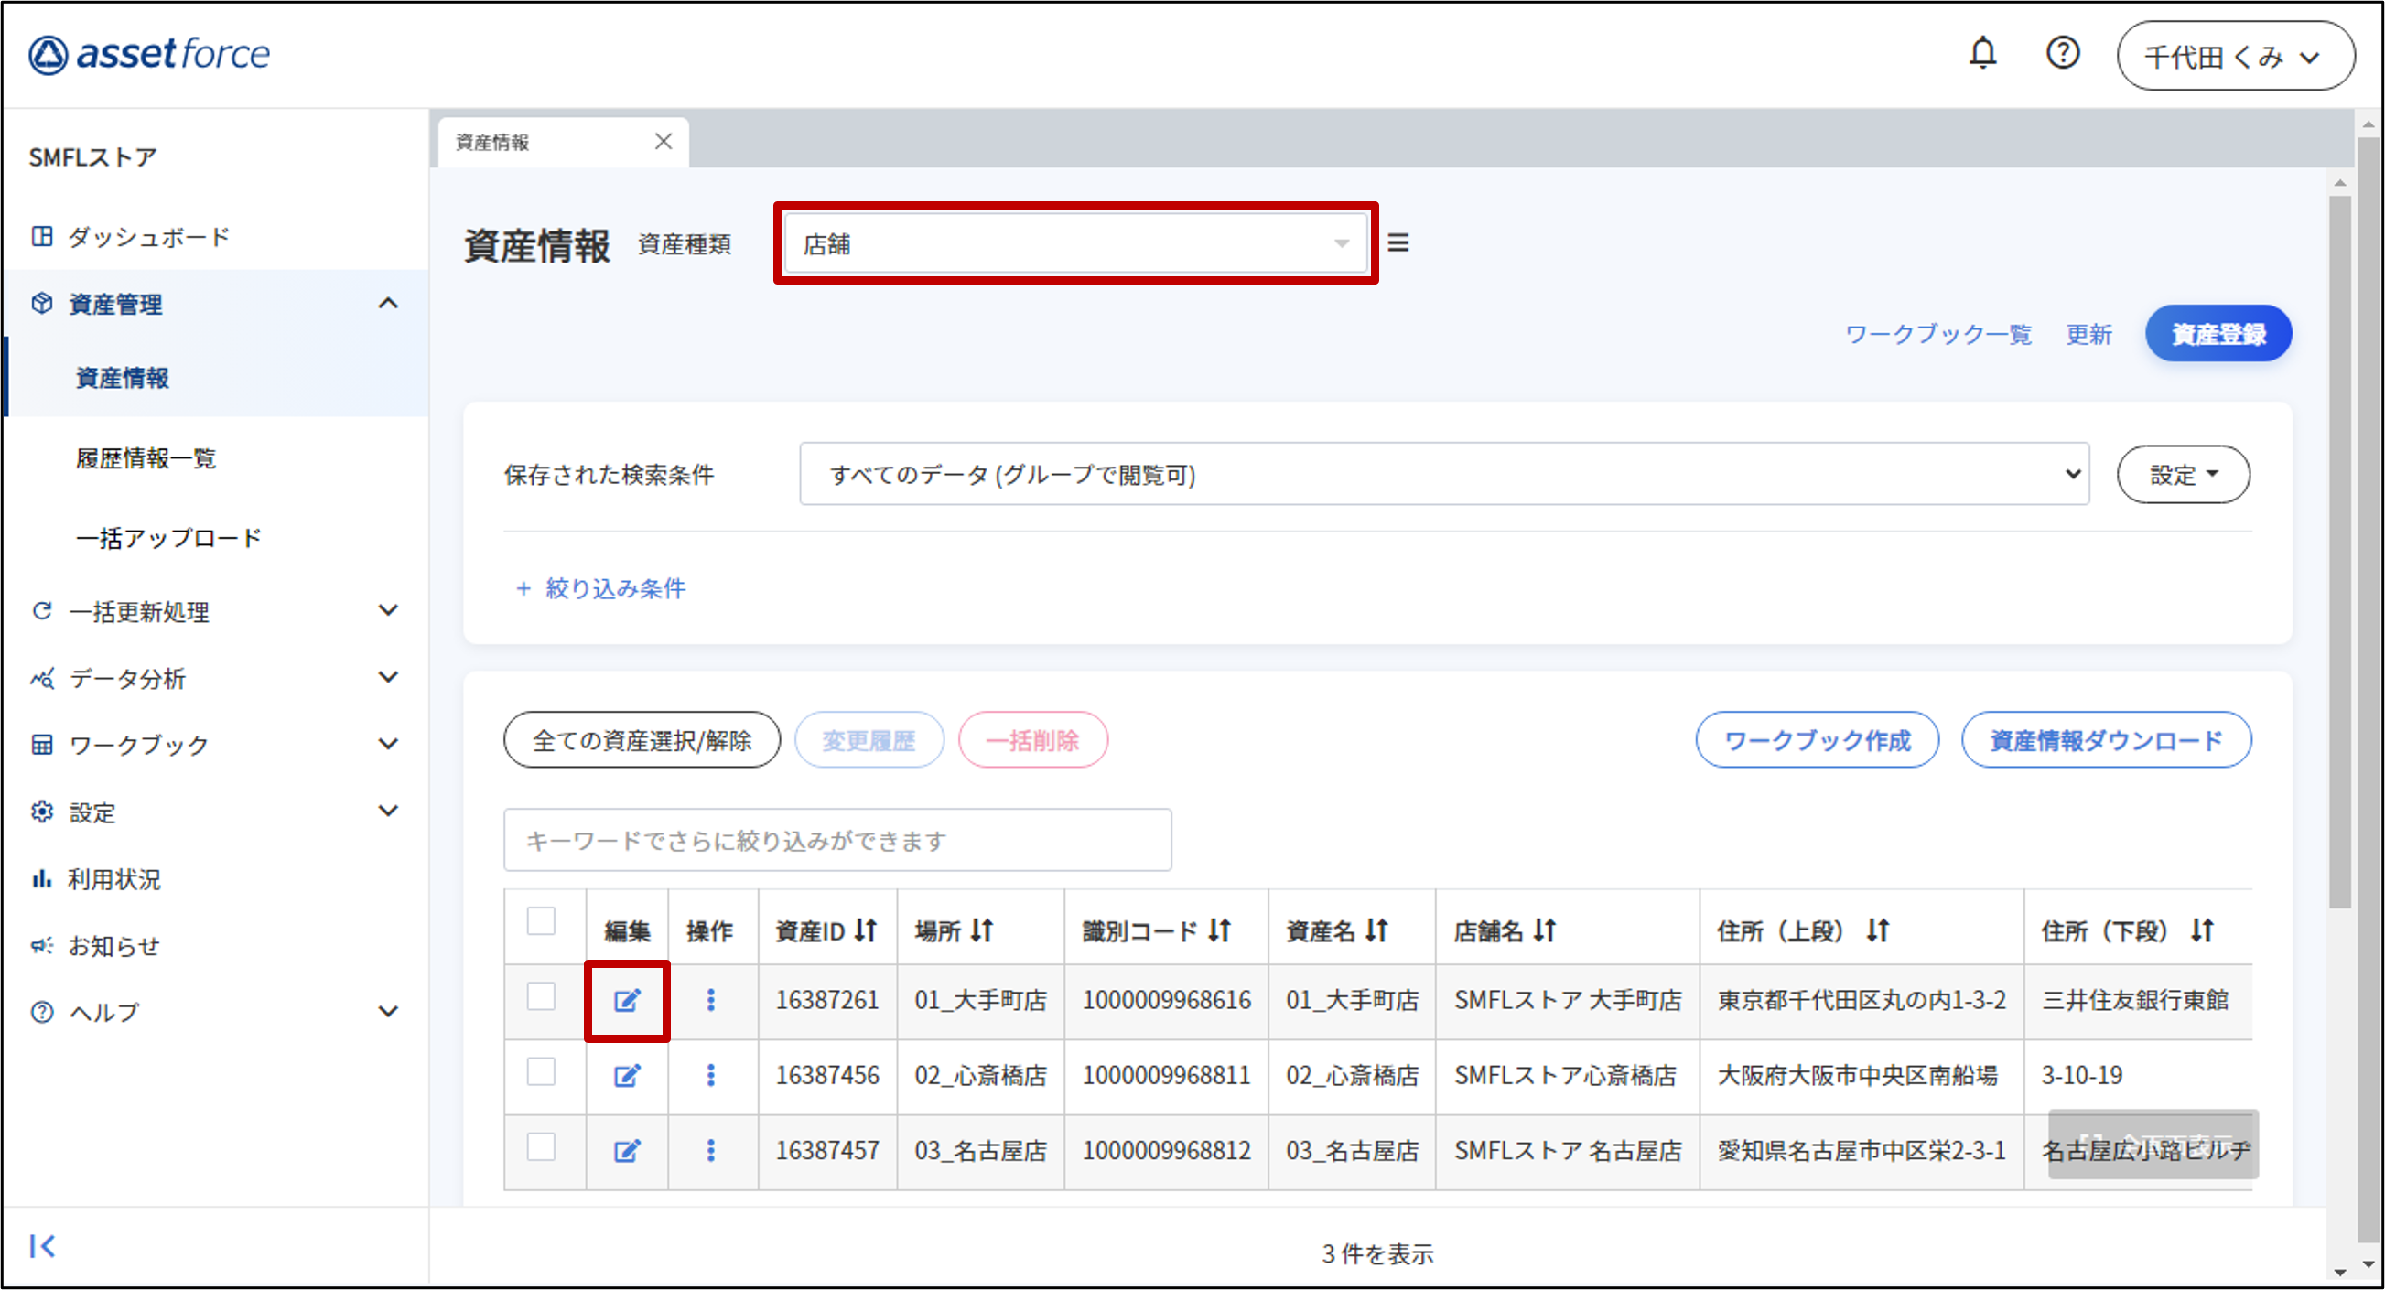Open the help question mark icon
The height and width of the screenshot is (1290, 2385).
pyautogui.click(x=2062, y=54)
